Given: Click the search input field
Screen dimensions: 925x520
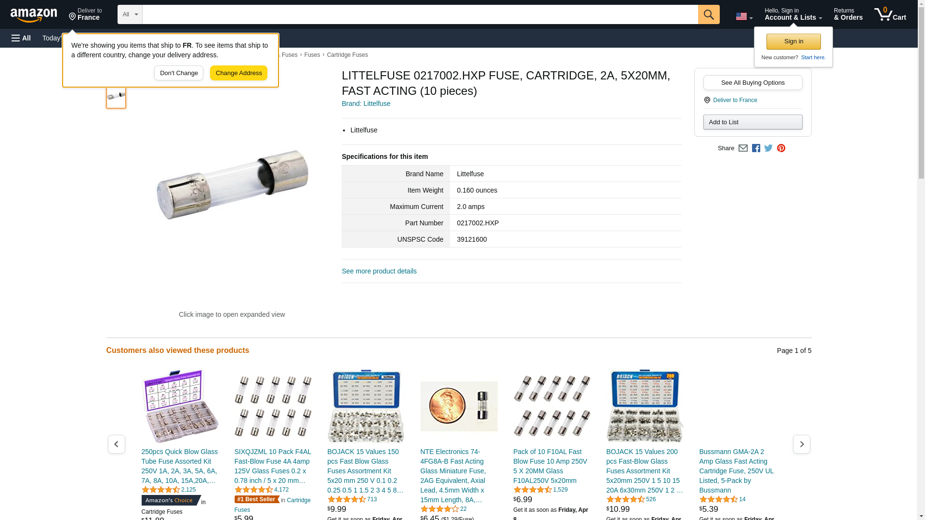Looking at the screenshot, I should tap(420, 14).
